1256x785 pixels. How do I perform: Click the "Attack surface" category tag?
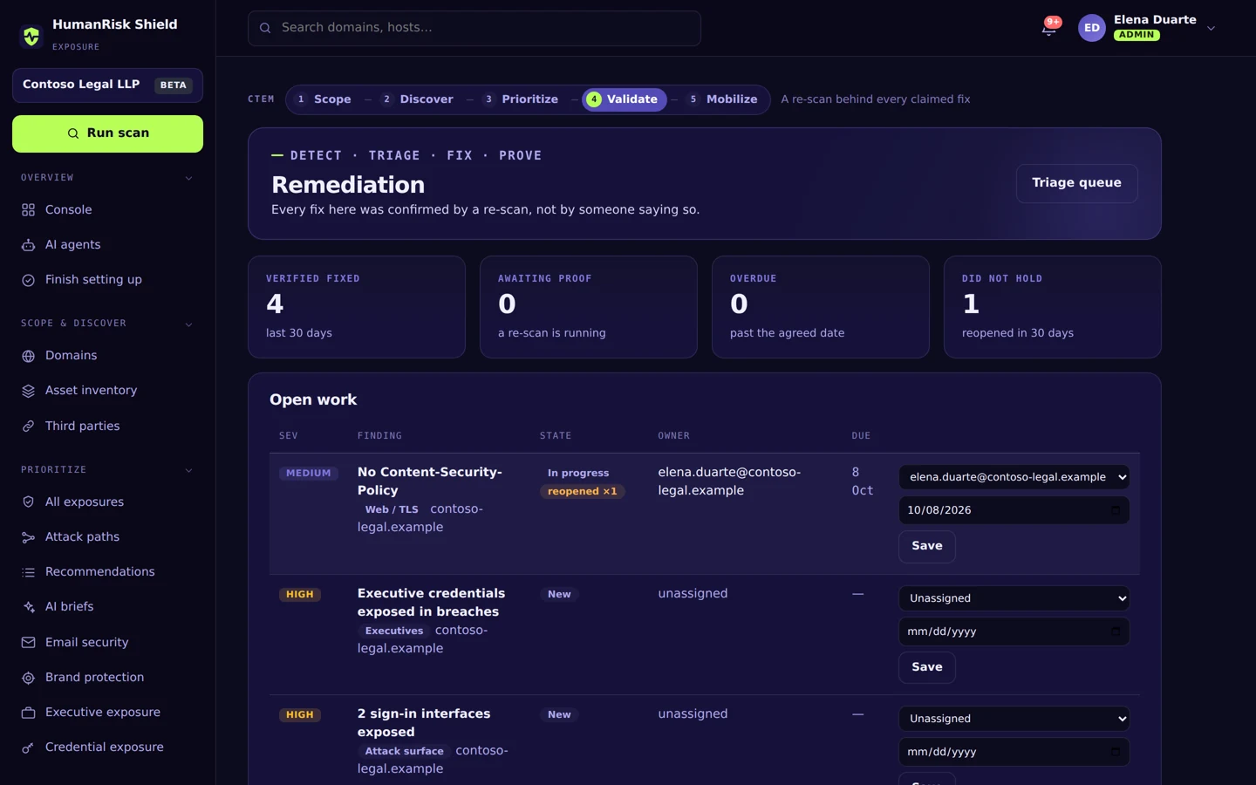[x=404, y=752]
